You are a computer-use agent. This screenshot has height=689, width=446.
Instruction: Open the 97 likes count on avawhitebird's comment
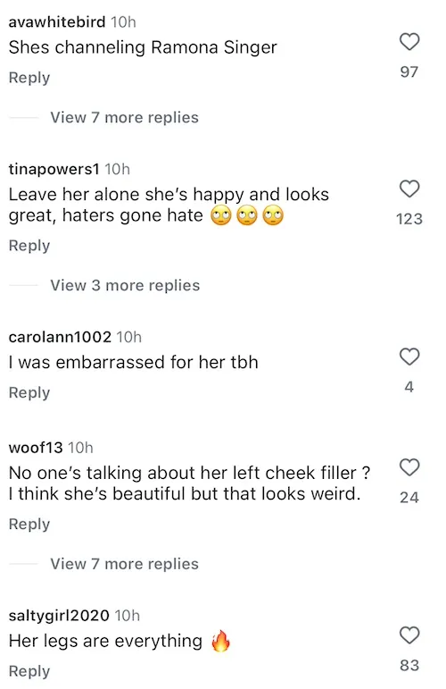tap(409, 71)
